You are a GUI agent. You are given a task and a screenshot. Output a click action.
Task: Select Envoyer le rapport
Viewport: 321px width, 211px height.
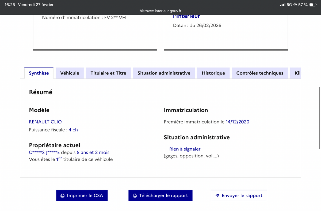(x=239, y=195)
